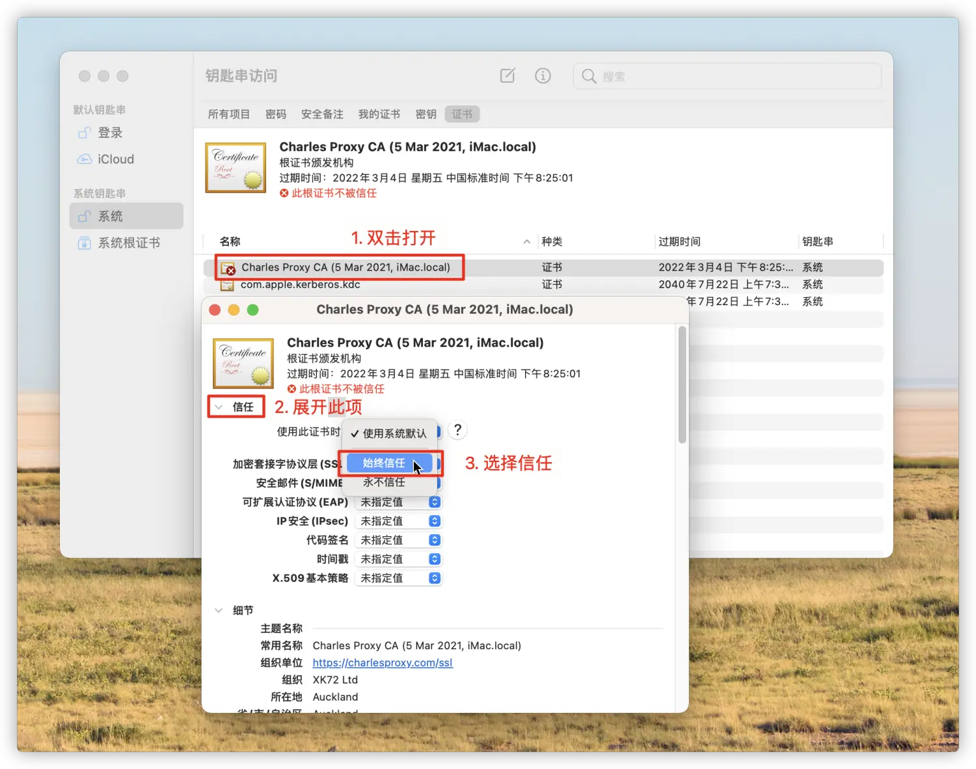Screen dimensions: 976x769
Task: Close the Charles Proxy CA detail window
Action: 215,310
